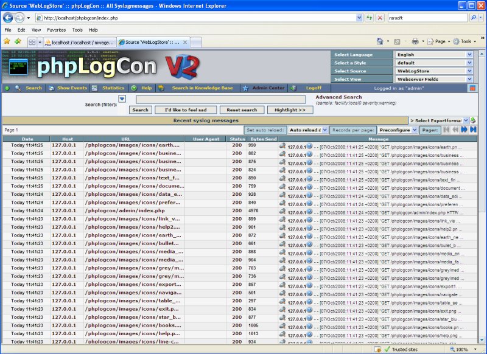487x354 pixels.
Task: Open the Select a Style dropdown
Action: (434, 63)
